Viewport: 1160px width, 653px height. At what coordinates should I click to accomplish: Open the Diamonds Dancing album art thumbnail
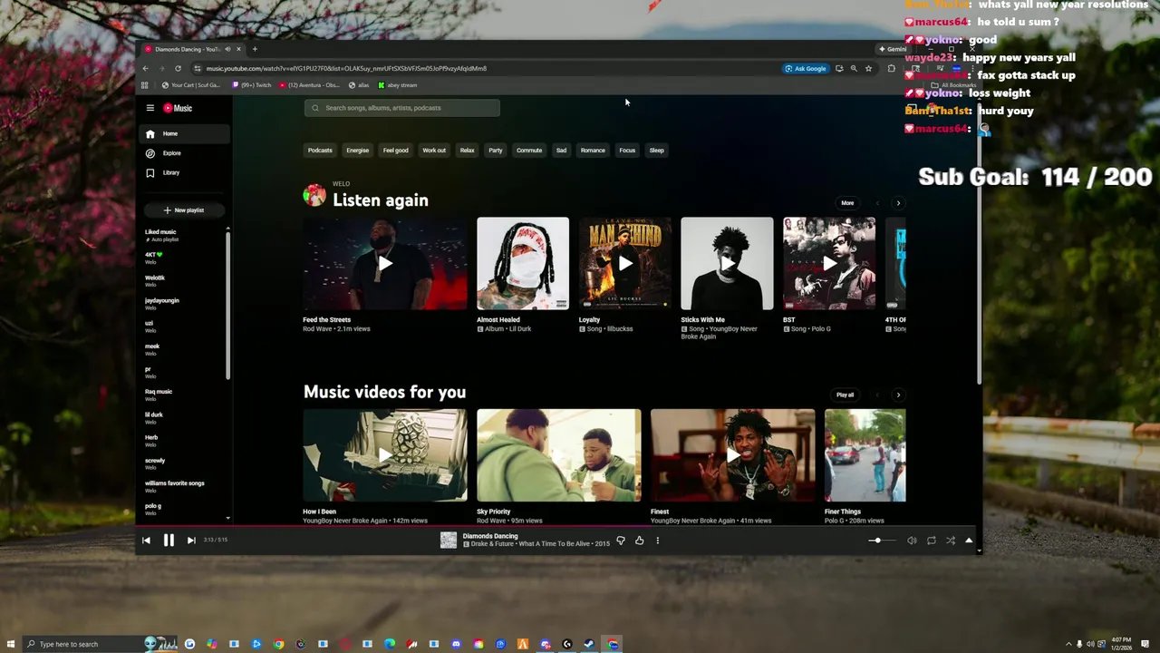449,541
